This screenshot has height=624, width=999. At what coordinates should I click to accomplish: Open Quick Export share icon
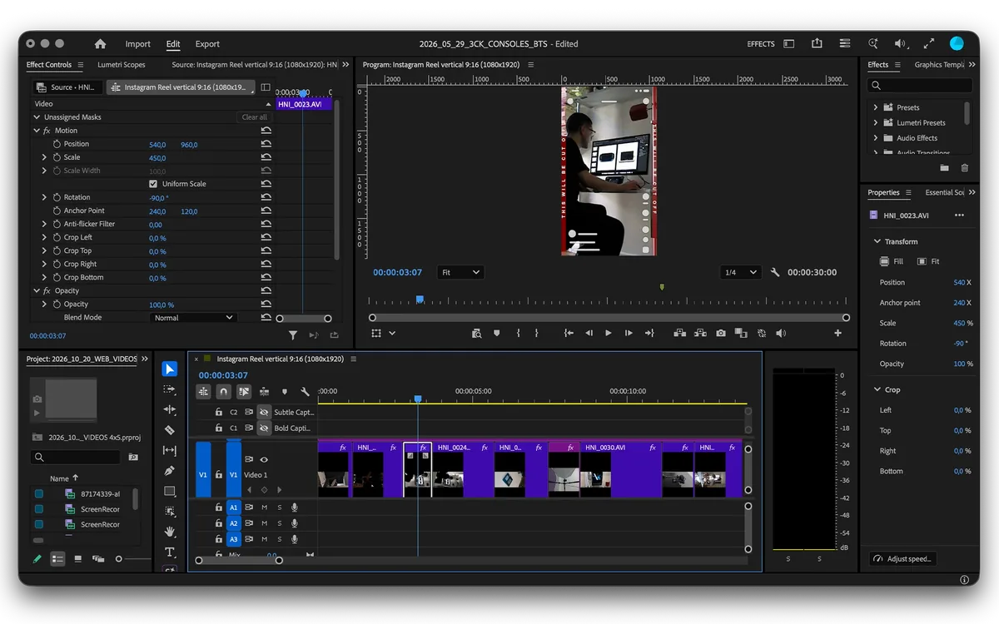[x=817, y=44]
